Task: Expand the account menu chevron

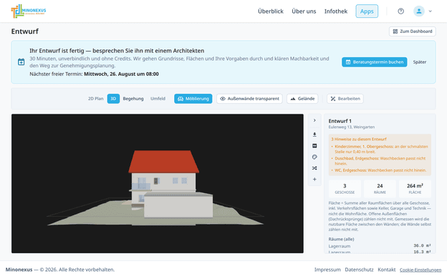Action: [x=431, y=11]
